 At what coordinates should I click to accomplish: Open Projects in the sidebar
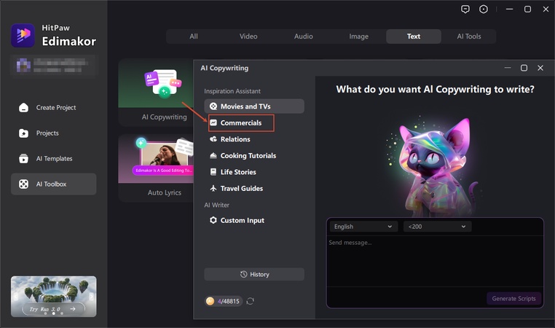53,133
